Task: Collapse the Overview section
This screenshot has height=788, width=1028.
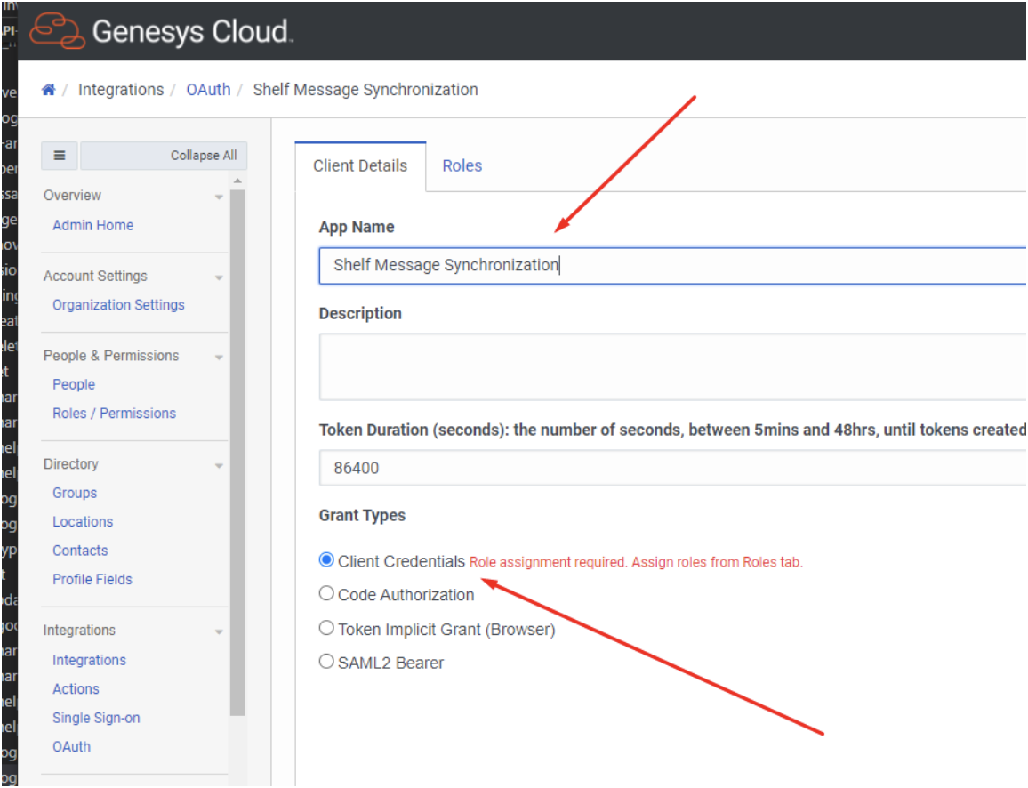Action: click(219, 197)
